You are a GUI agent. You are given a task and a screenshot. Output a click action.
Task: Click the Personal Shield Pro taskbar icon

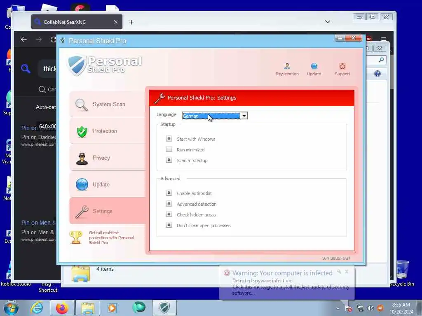(x=164, y=308)
